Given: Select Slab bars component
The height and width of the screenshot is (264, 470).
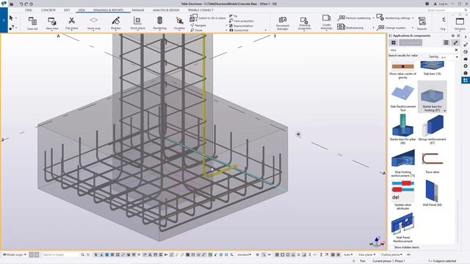Looking at the screenshot, I should 432,68.
